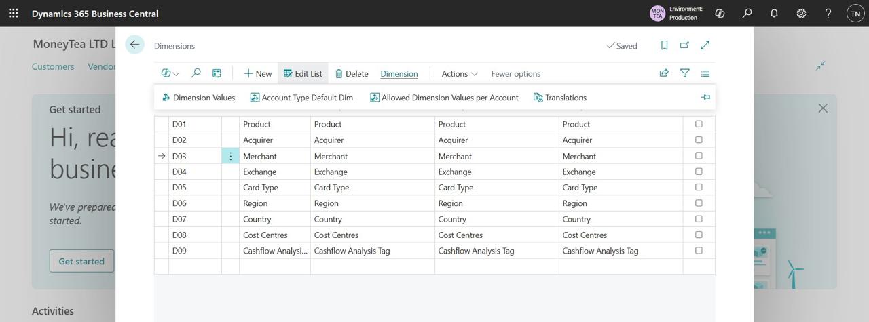The image size is (869, 322).
Task: Tick the Blocked checkbox for D08
Action: tap(699, 235)
